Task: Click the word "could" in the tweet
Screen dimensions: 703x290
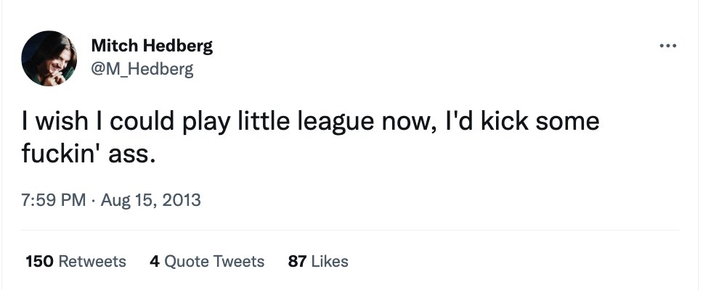Action: pyautogui.click(x=142, y=121)
